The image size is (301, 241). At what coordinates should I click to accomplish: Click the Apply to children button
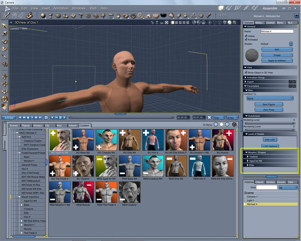[x=277, y=61]
